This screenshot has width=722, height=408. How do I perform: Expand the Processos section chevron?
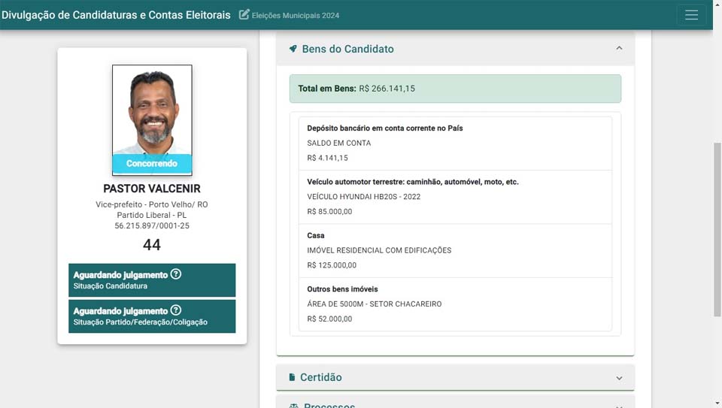619,406
